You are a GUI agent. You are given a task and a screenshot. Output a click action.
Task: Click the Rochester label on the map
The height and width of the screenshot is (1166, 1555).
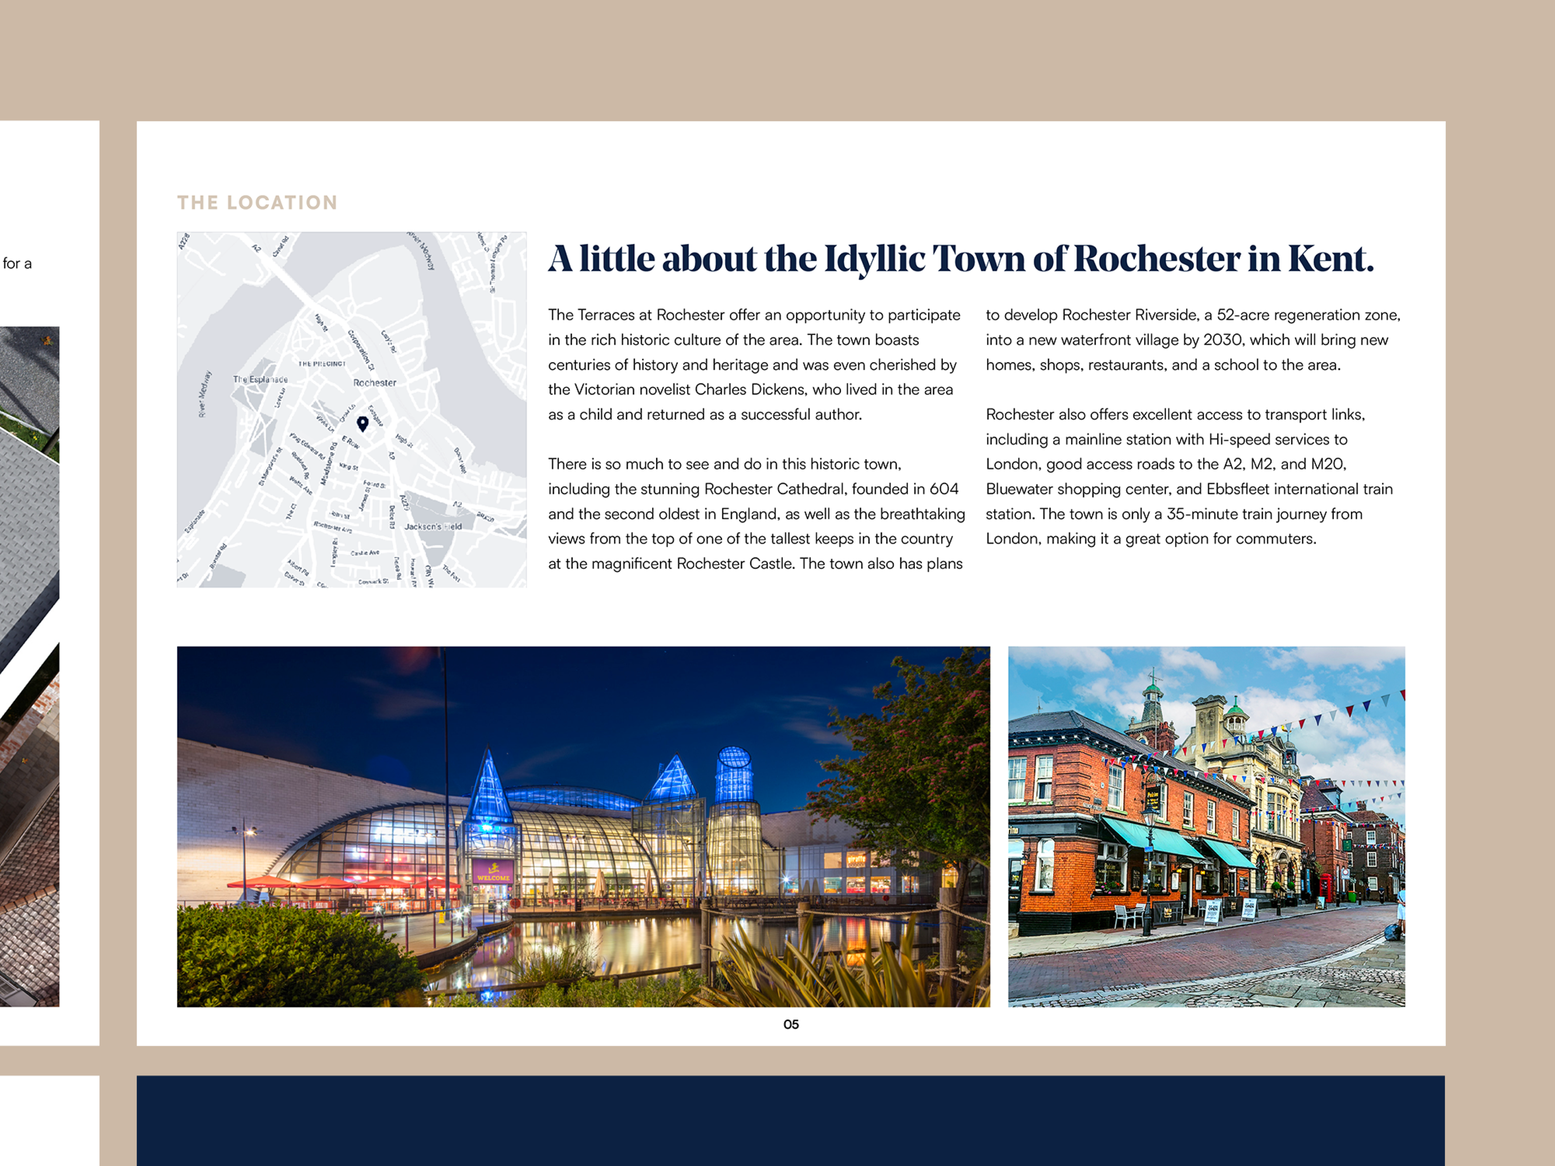click(375, 383)
